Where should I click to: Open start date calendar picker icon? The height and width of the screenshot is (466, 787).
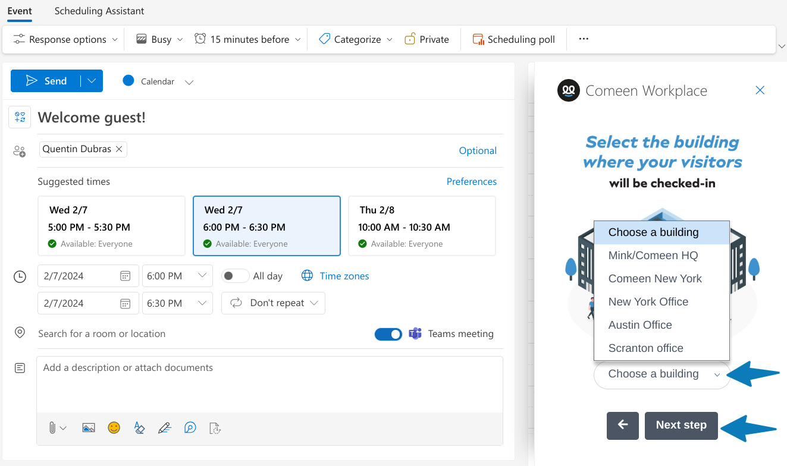125,276
